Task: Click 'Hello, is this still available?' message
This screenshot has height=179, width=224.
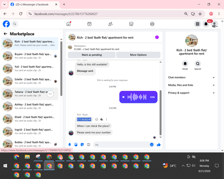Action: 92,64
